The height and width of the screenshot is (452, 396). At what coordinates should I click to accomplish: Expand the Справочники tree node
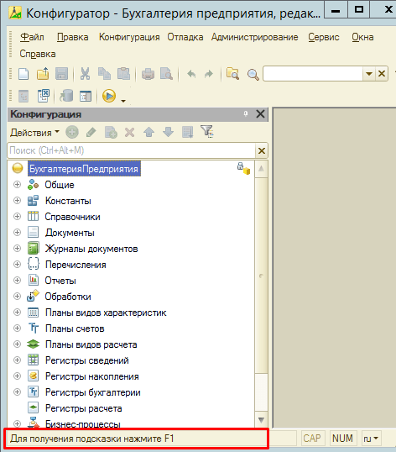click(18, 216)
